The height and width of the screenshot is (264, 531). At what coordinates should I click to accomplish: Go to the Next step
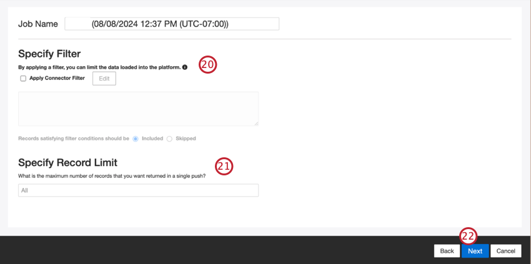475,251
